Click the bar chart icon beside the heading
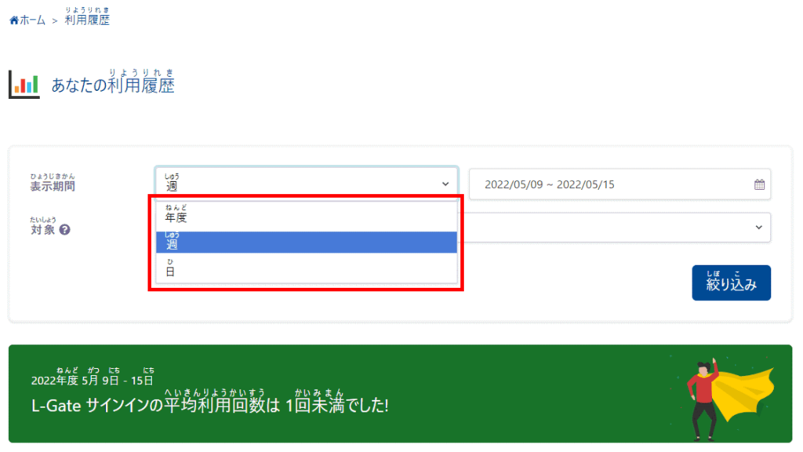803x452 pixels. pyautogui.click(x=24, y=85)
